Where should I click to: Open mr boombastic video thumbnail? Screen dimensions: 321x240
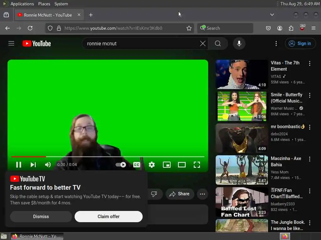242,138
